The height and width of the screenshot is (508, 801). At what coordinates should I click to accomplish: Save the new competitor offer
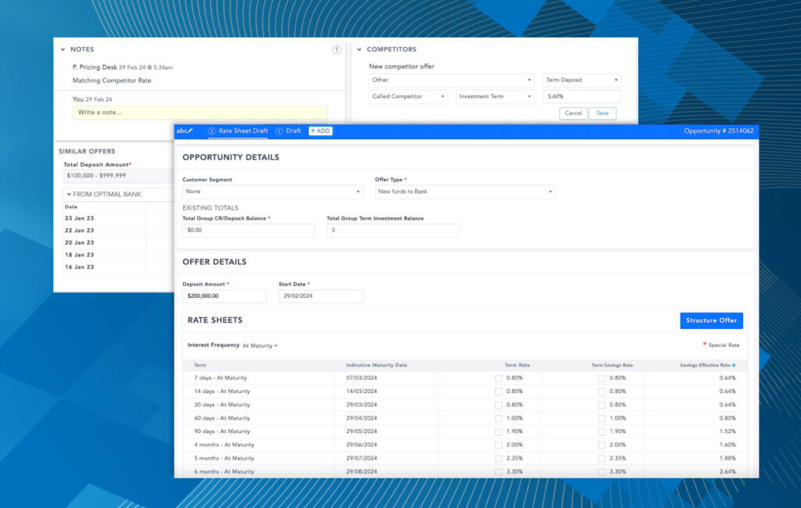pos(602,113)
